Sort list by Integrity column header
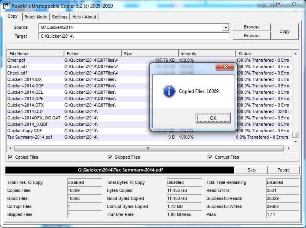The image size is (306, 228). (207, 54)
